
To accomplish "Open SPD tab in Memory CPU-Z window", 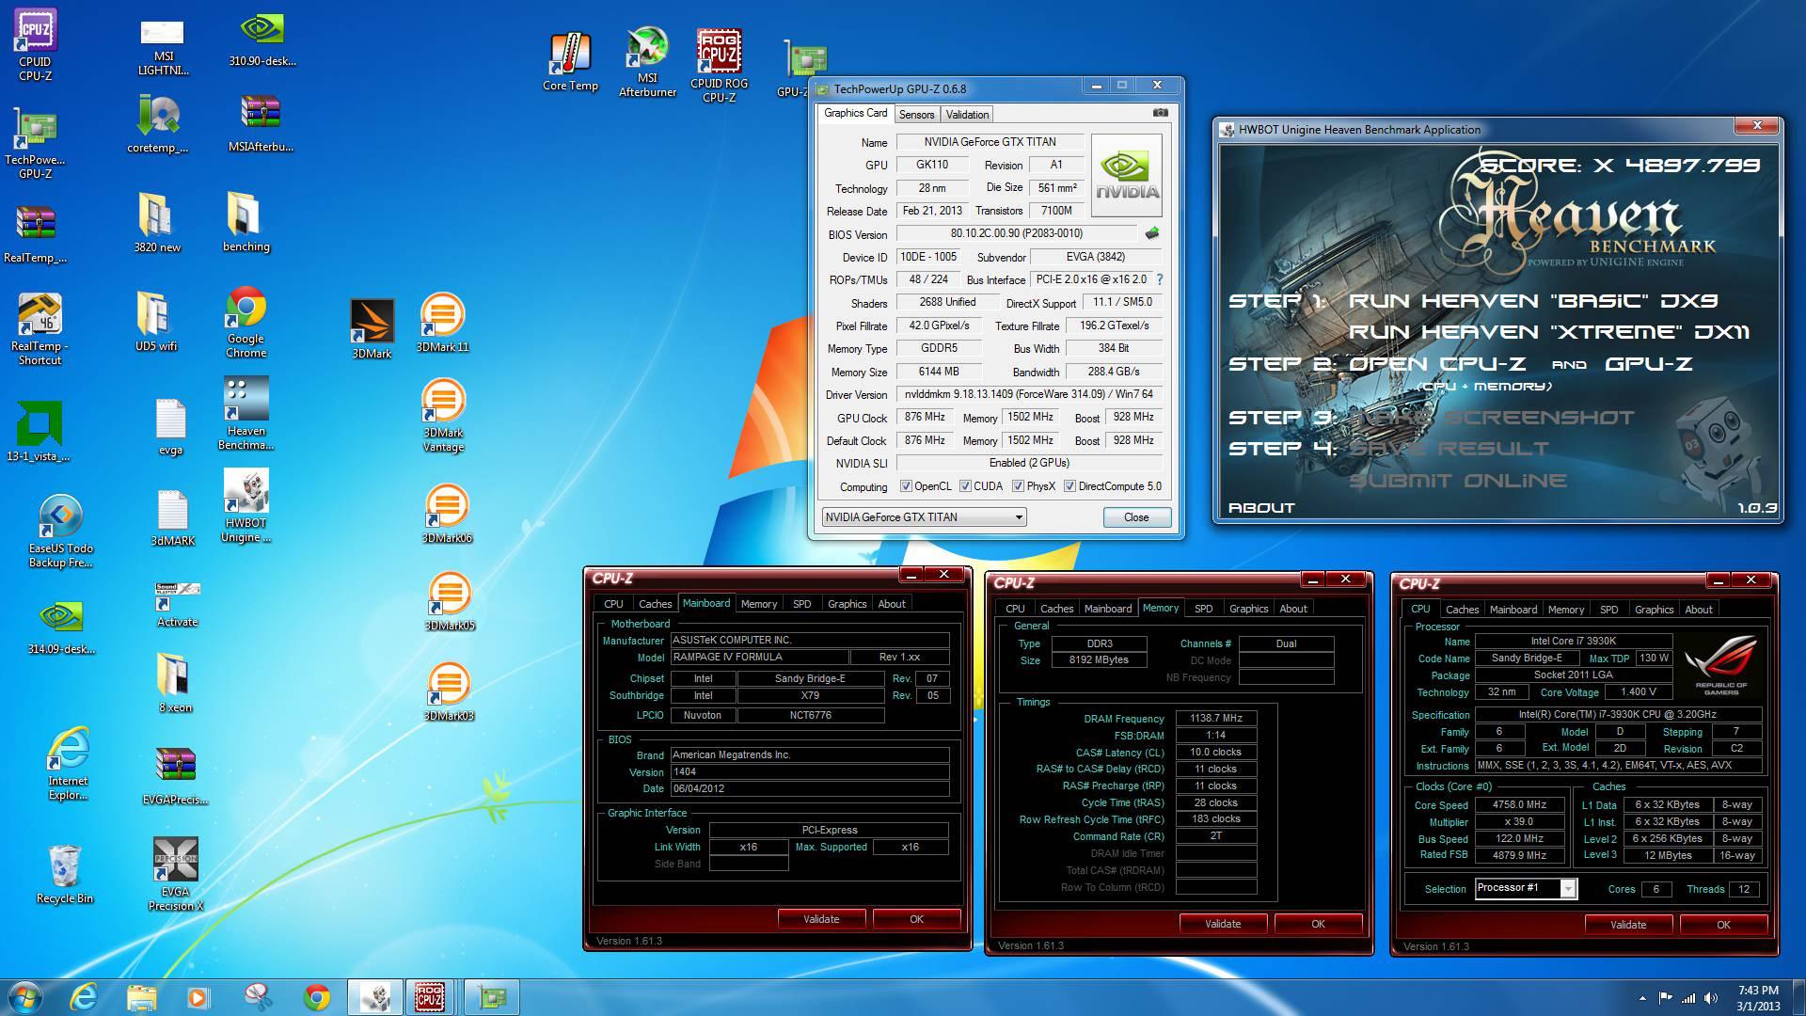I will [1203, 609].
